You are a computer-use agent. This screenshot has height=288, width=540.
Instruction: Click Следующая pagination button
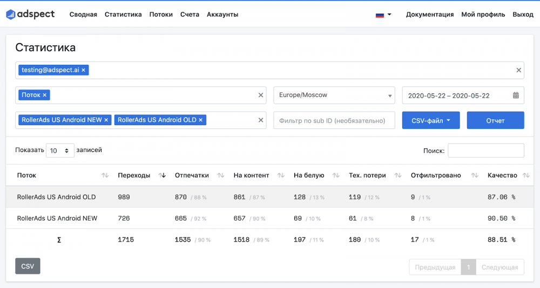(x=500, y=267)
